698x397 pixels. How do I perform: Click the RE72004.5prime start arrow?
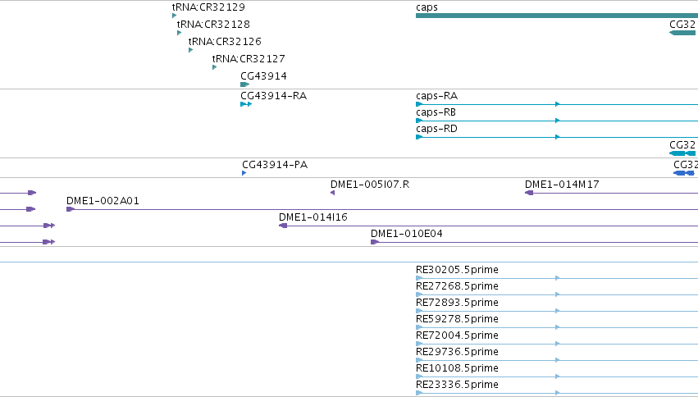(x=419, y=344)
